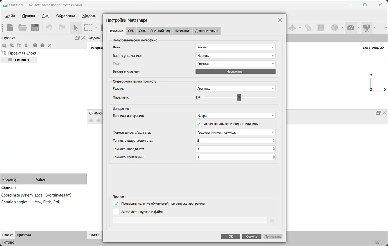Viewport: 388px width, 246px height.
Task: Click the Rotation angles property row
Action: click(x=43, y=202)
